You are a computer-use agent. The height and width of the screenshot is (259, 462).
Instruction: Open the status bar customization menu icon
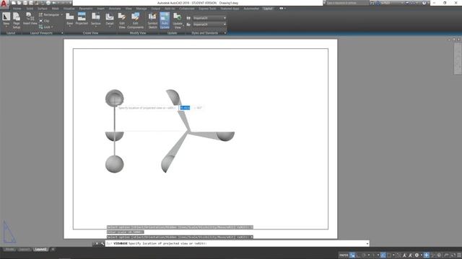point(459,255)
